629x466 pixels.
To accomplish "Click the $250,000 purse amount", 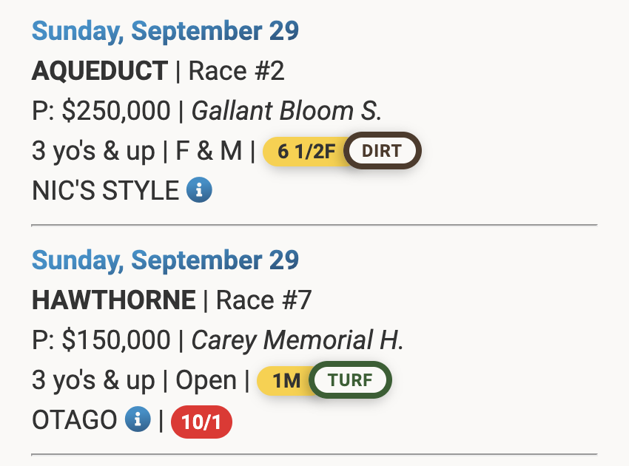I will [116, 111].
